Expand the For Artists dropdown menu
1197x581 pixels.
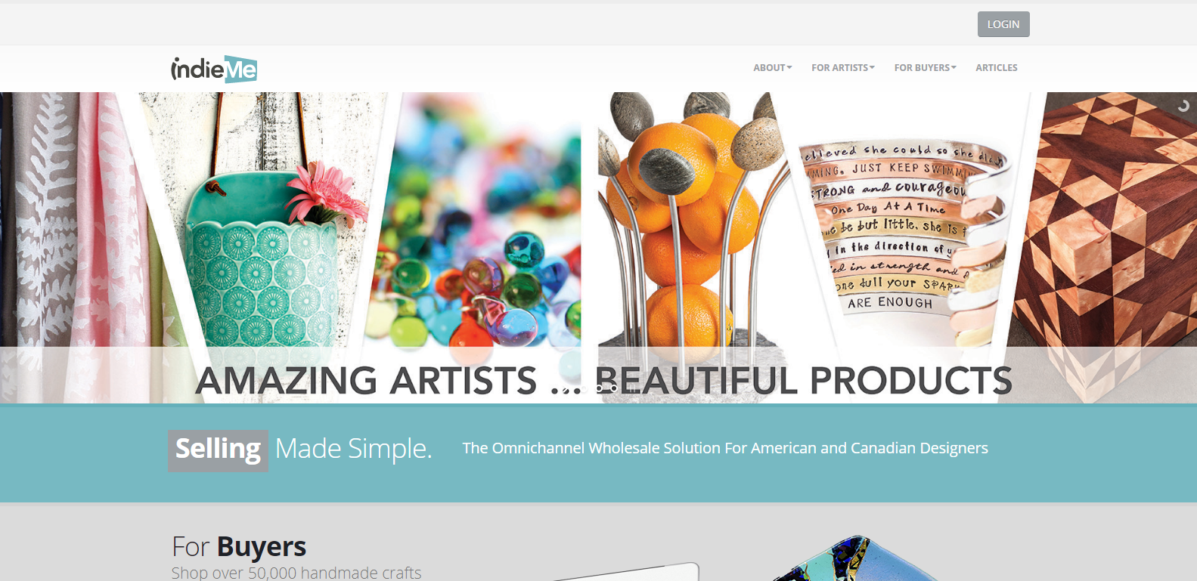[x=843, y=67]
